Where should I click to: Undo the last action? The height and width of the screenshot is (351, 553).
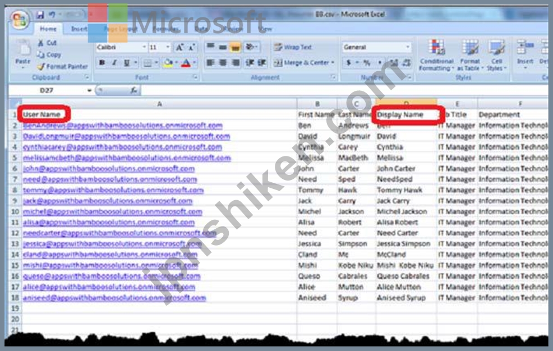pyautogui.click(x=52, y=15)
